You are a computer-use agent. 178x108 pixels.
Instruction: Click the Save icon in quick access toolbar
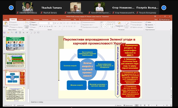tap(5, 32)
